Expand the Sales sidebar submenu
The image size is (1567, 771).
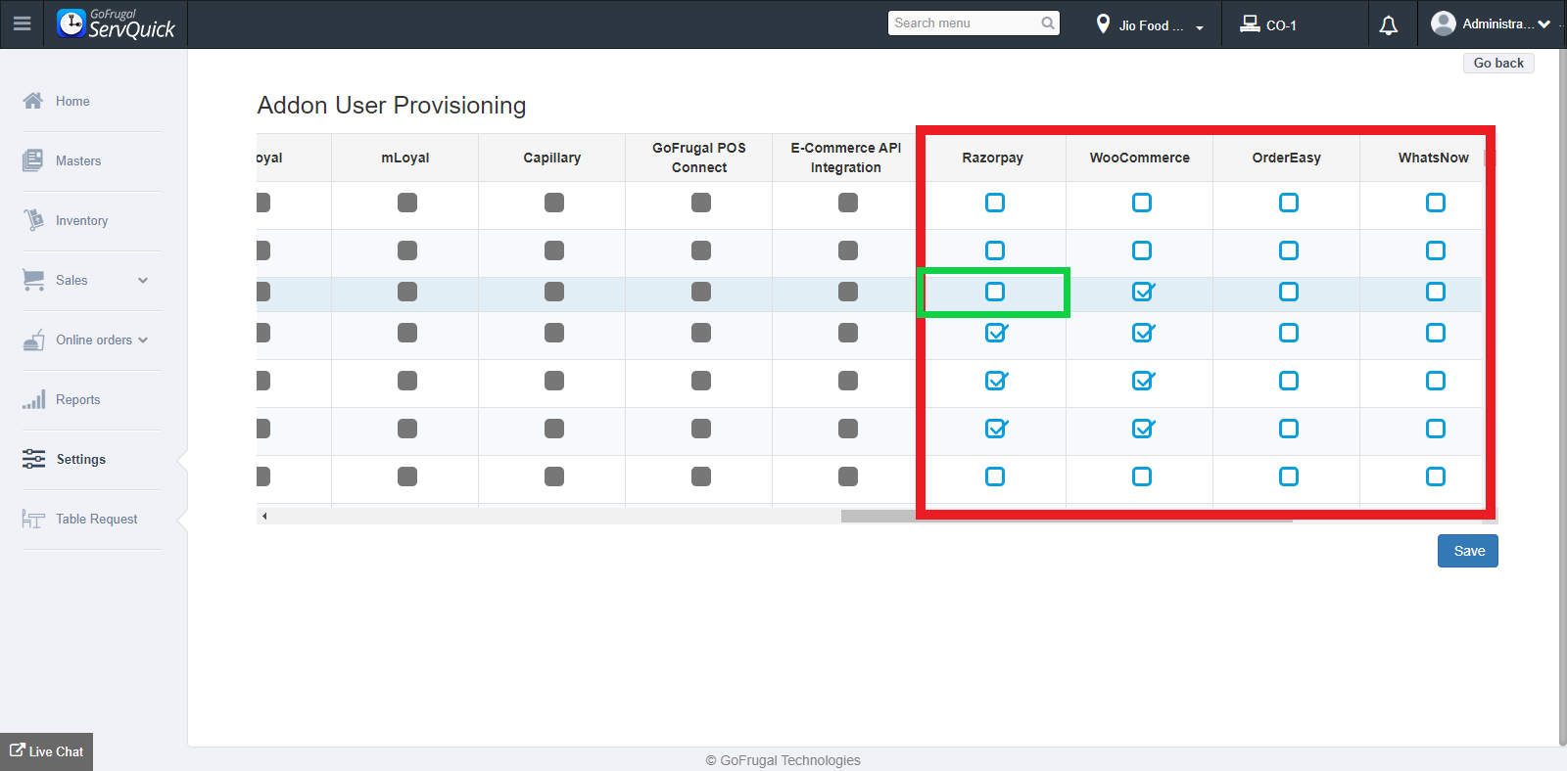click(x=143, y=281)
